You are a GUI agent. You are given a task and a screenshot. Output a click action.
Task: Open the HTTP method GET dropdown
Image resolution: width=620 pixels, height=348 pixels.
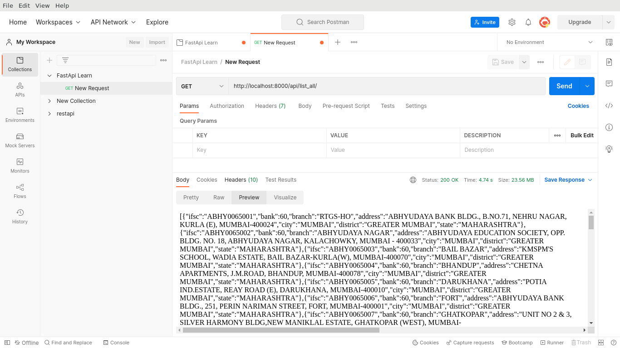(x=202, y=86)
